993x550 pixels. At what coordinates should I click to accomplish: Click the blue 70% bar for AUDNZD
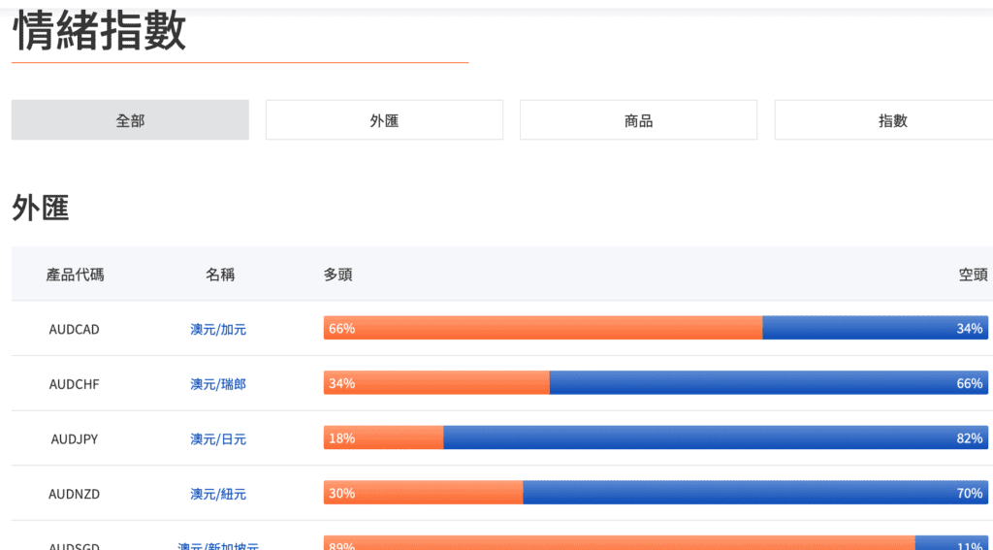tap(755, 493)
